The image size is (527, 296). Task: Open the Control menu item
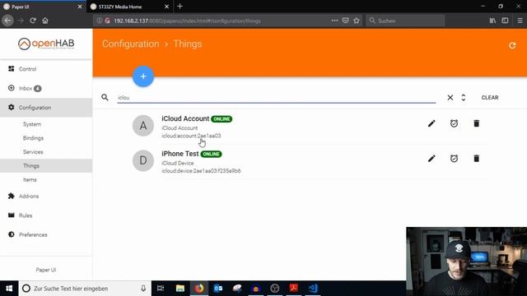pos(46,69)
